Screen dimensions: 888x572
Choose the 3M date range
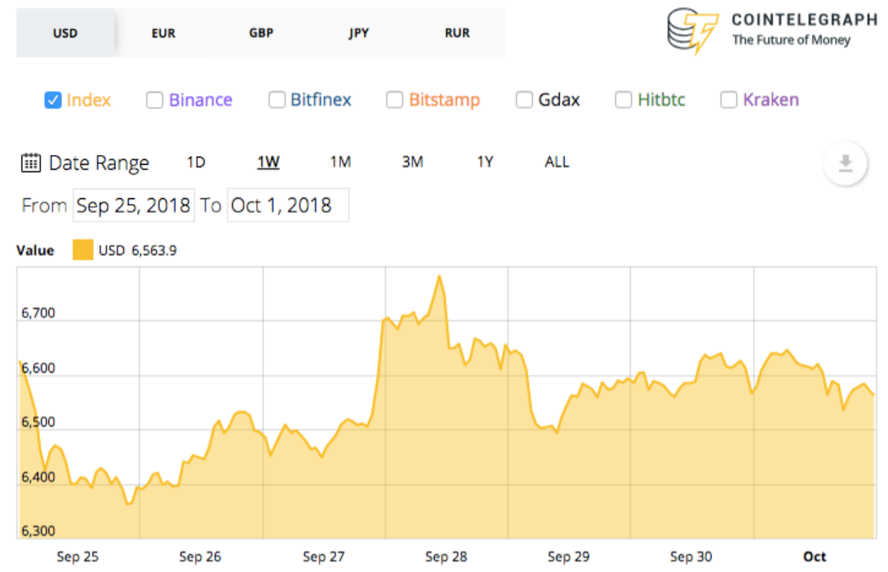[412, 162]
